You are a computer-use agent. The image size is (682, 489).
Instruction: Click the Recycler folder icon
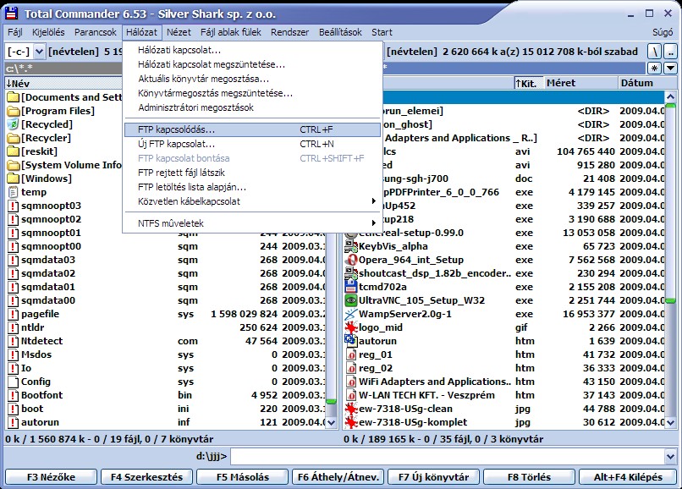[x=14, y=137]
